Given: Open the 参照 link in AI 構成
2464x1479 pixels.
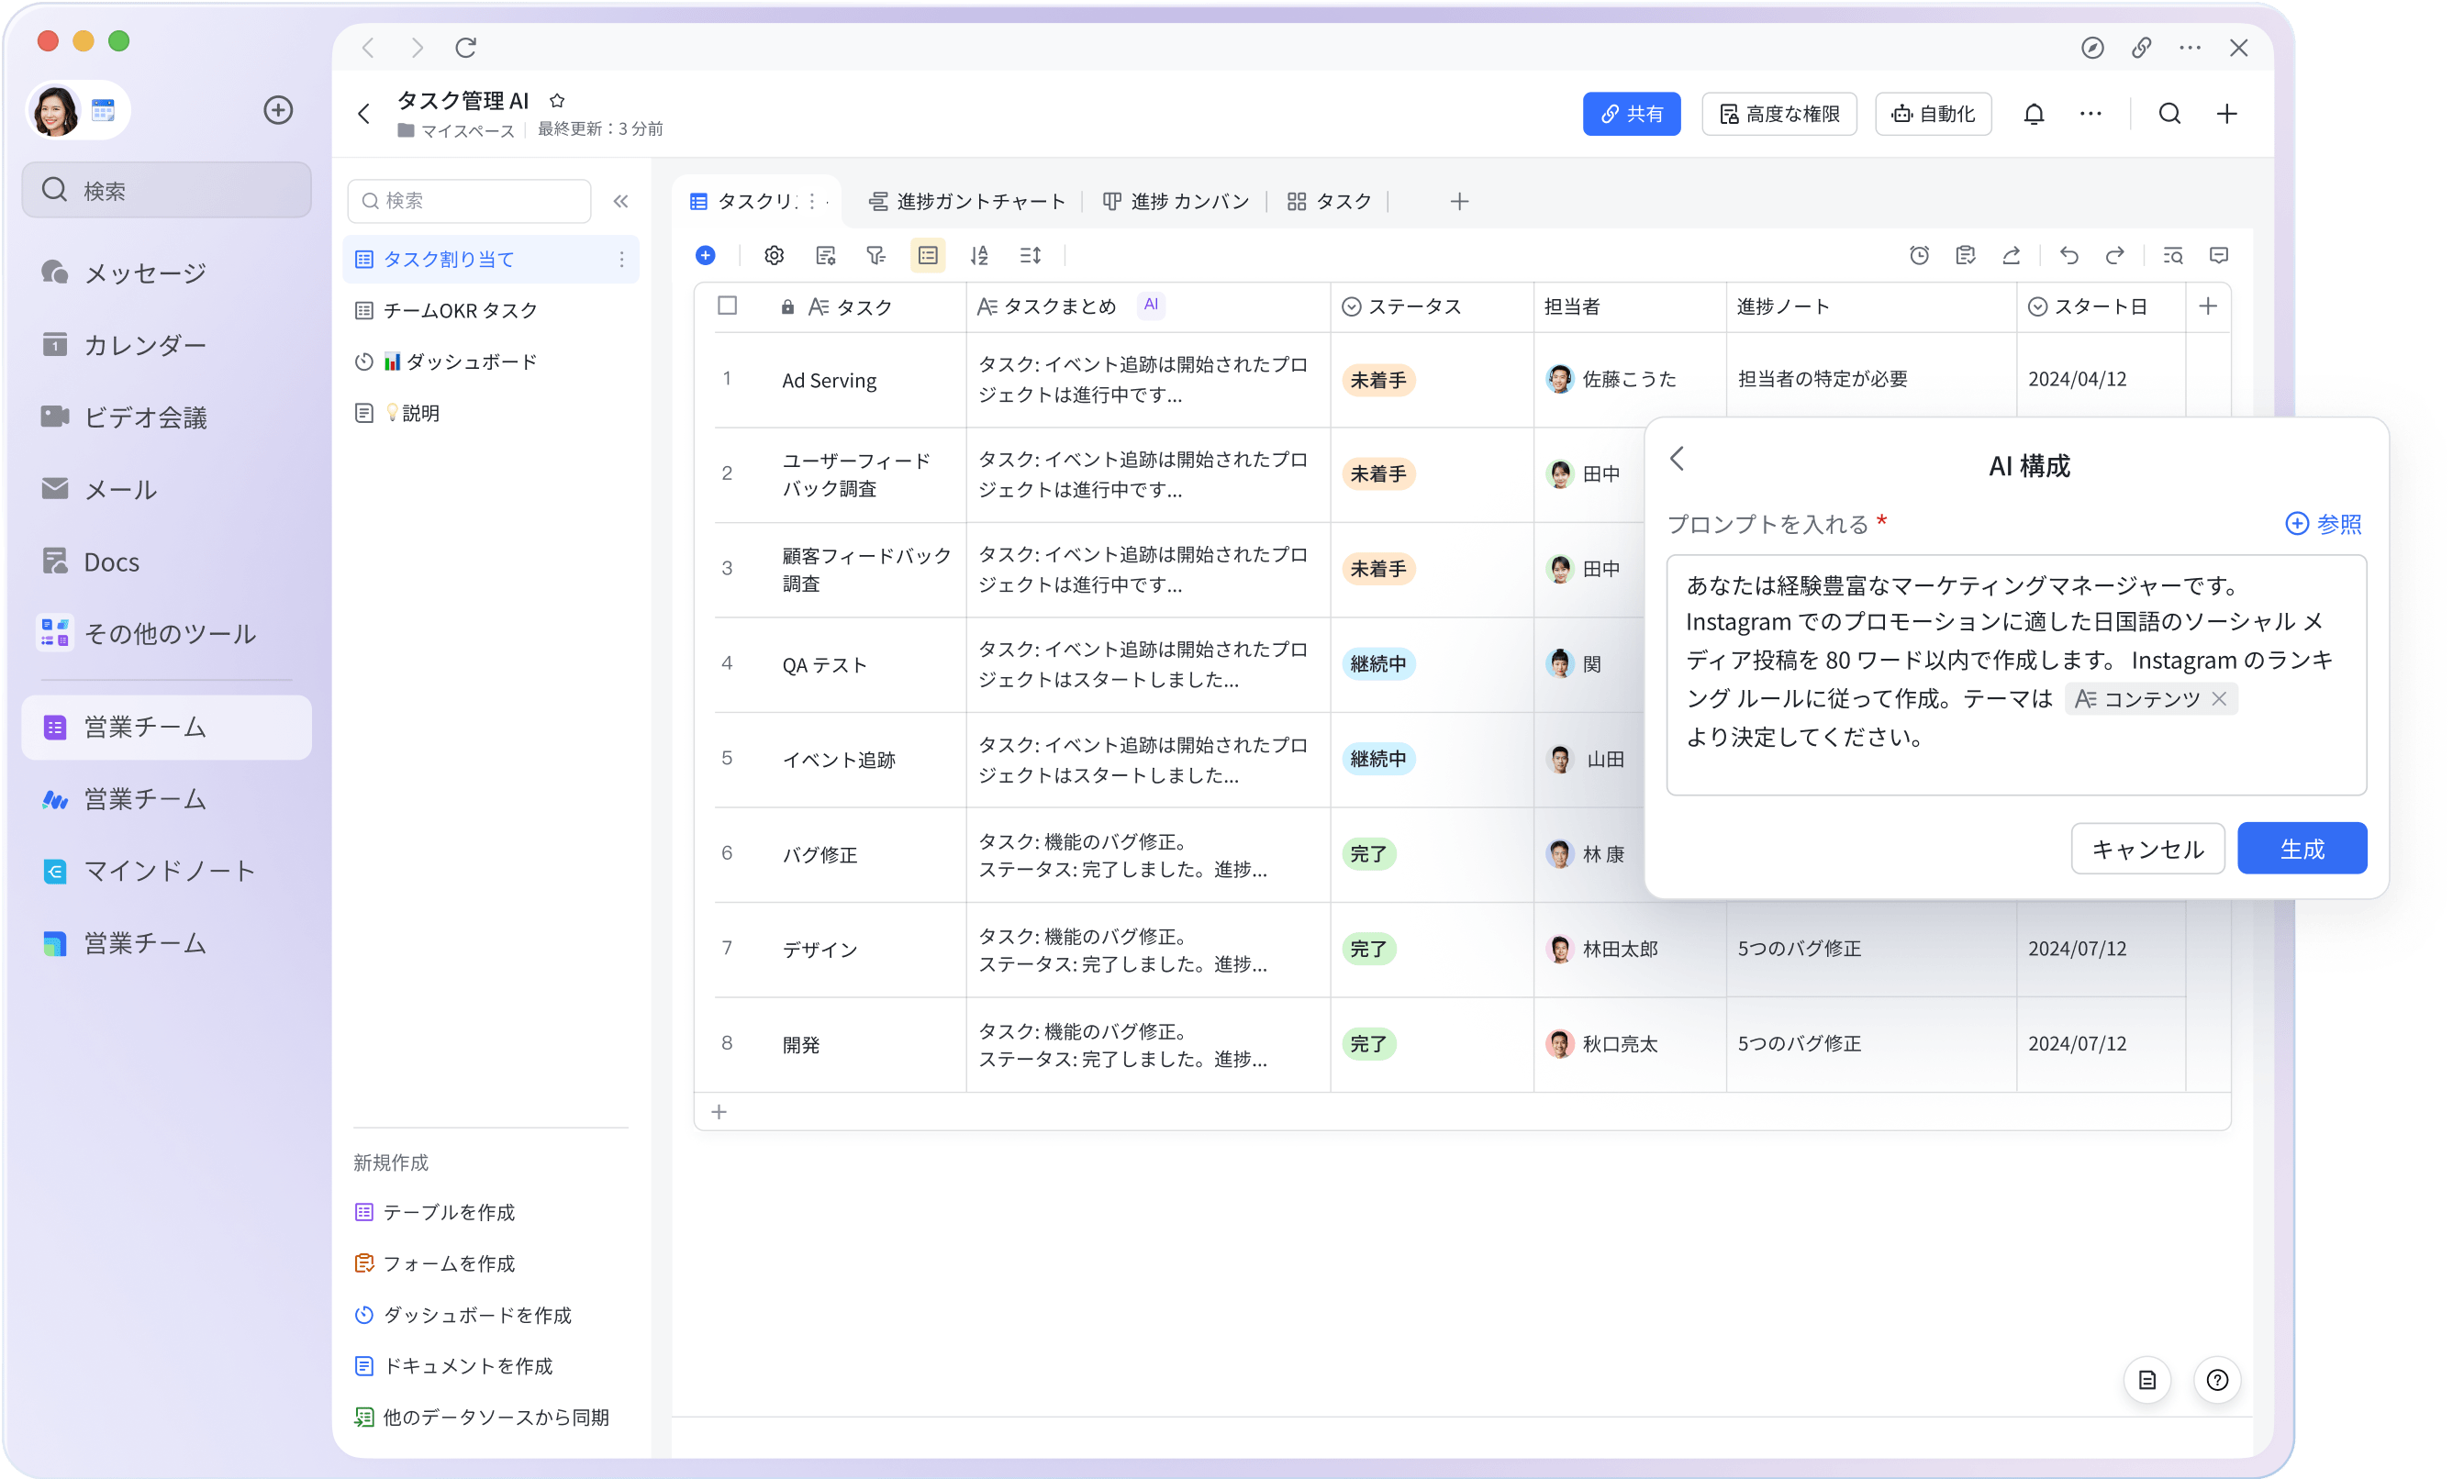Looking at the screenshot, I should pos(2325,523).
